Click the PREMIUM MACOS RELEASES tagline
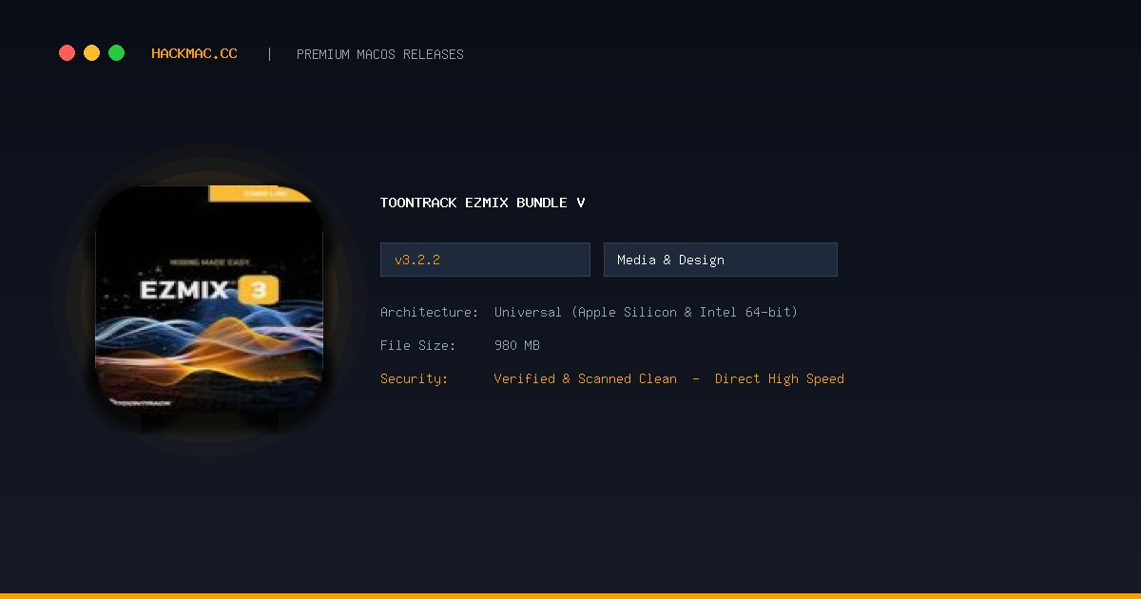 (380, 54)
